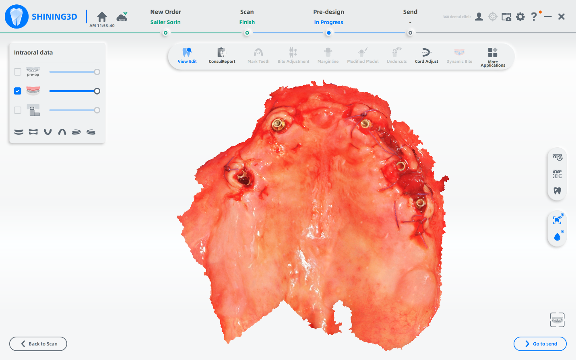Screen dimensions: 576x360
Task: Open the ConsulReport tool
Action: [x=222, y=56]
